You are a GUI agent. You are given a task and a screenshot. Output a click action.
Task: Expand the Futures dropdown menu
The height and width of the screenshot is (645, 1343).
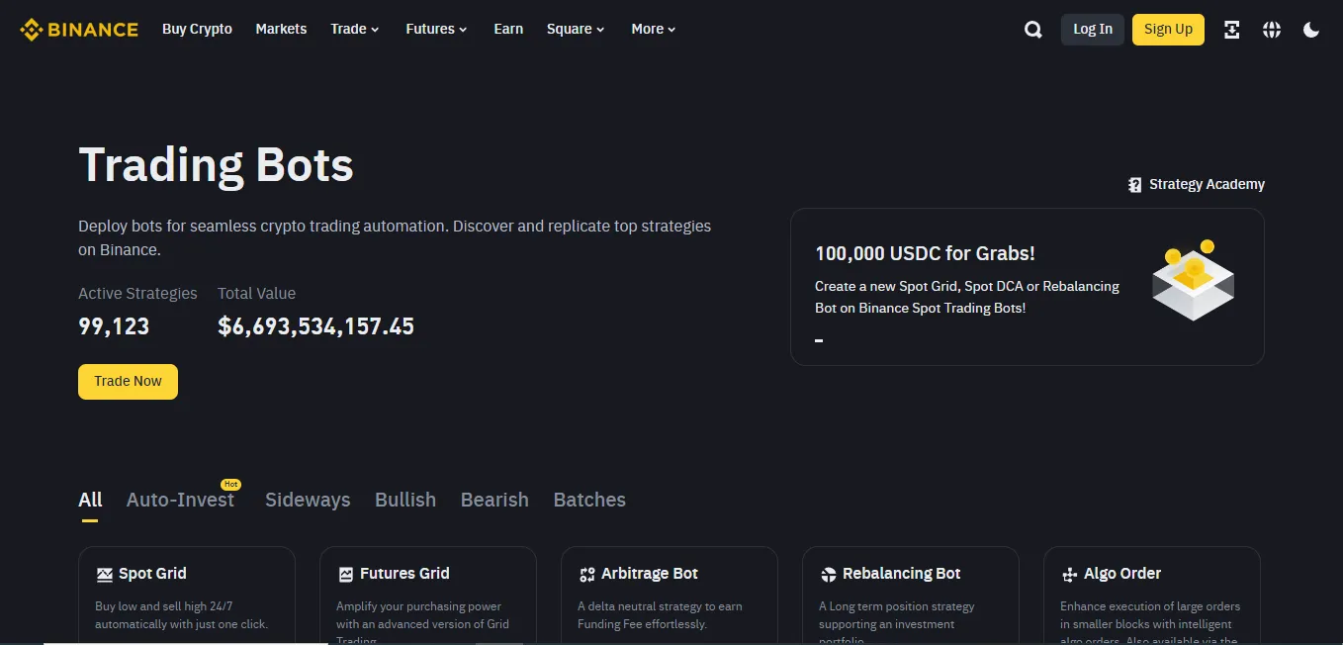click(x=436, y=29)
